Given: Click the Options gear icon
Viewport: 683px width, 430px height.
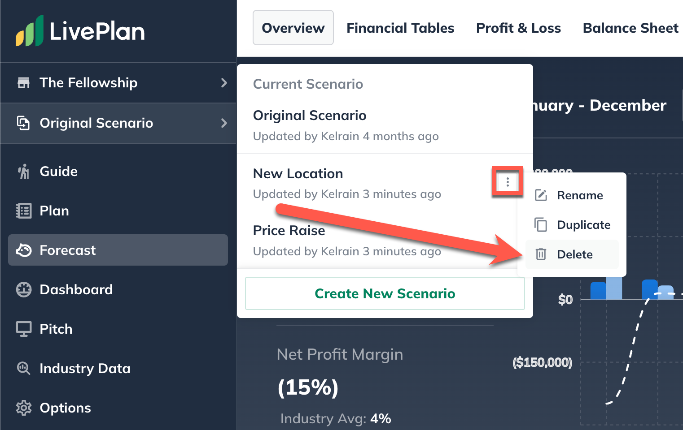Looking at the screenshot, I should pyautogui.click(x=23, y=408).
